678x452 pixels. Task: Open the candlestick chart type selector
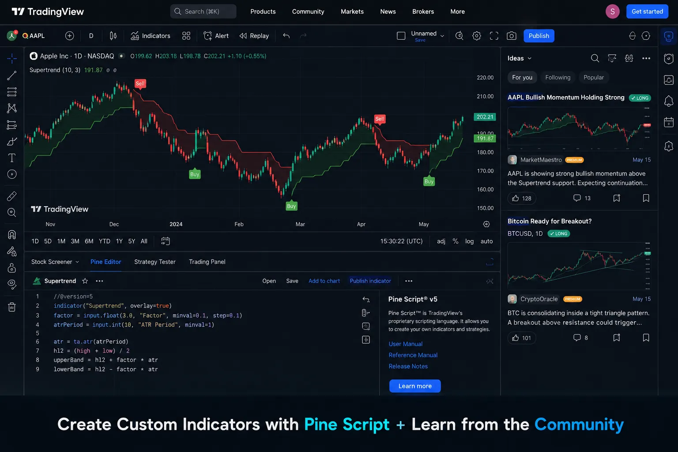pyautogui.click(x=113, y=36)
